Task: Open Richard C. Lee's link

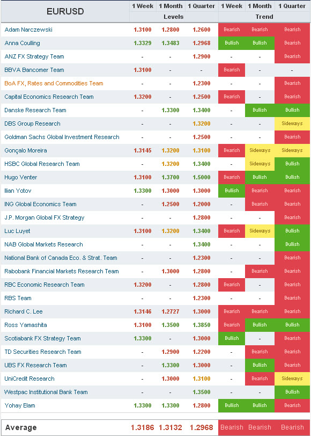Action: pos(24,312)
